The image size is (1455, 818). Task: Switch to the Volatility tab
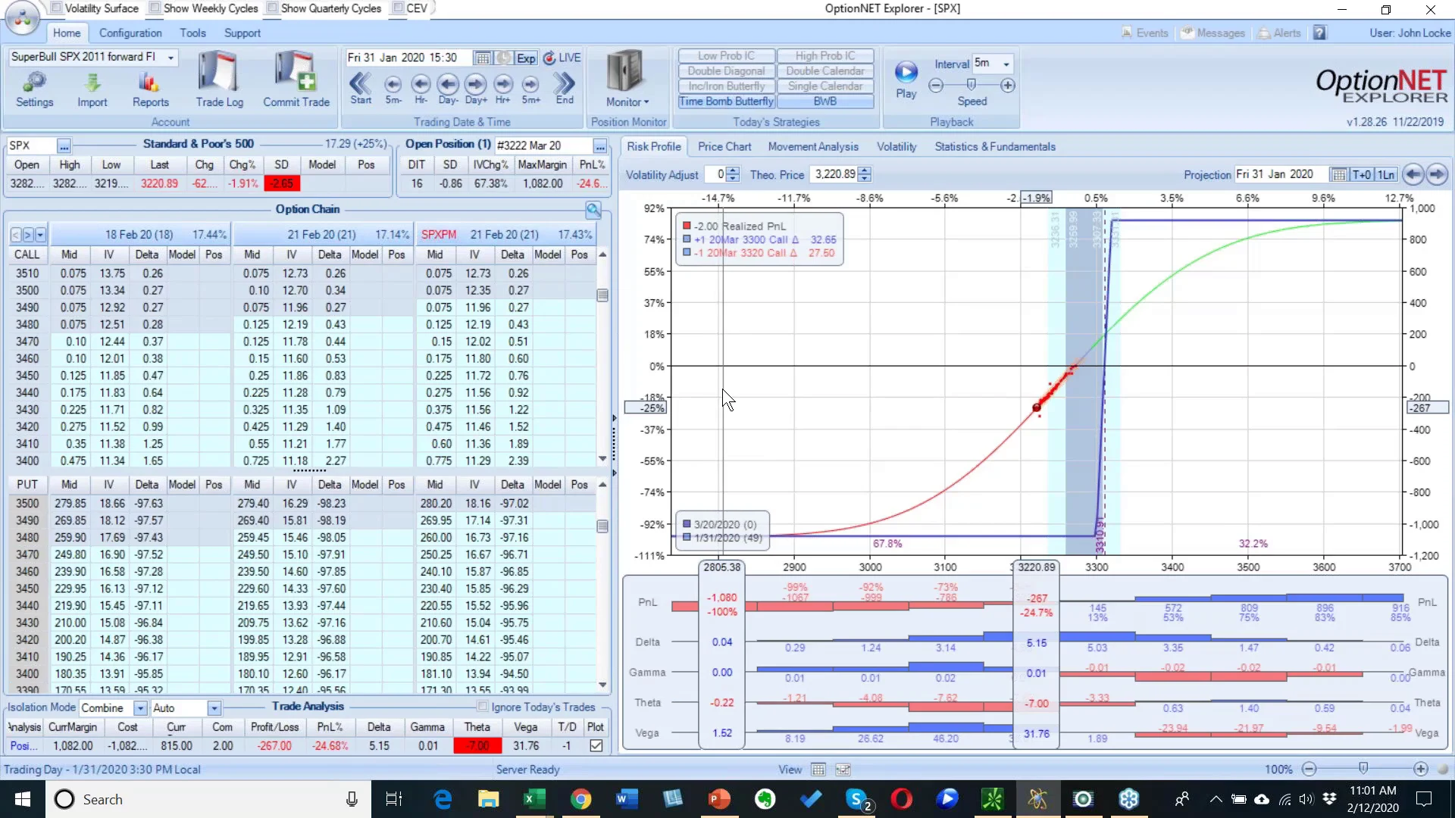click(x=896, y=147)
